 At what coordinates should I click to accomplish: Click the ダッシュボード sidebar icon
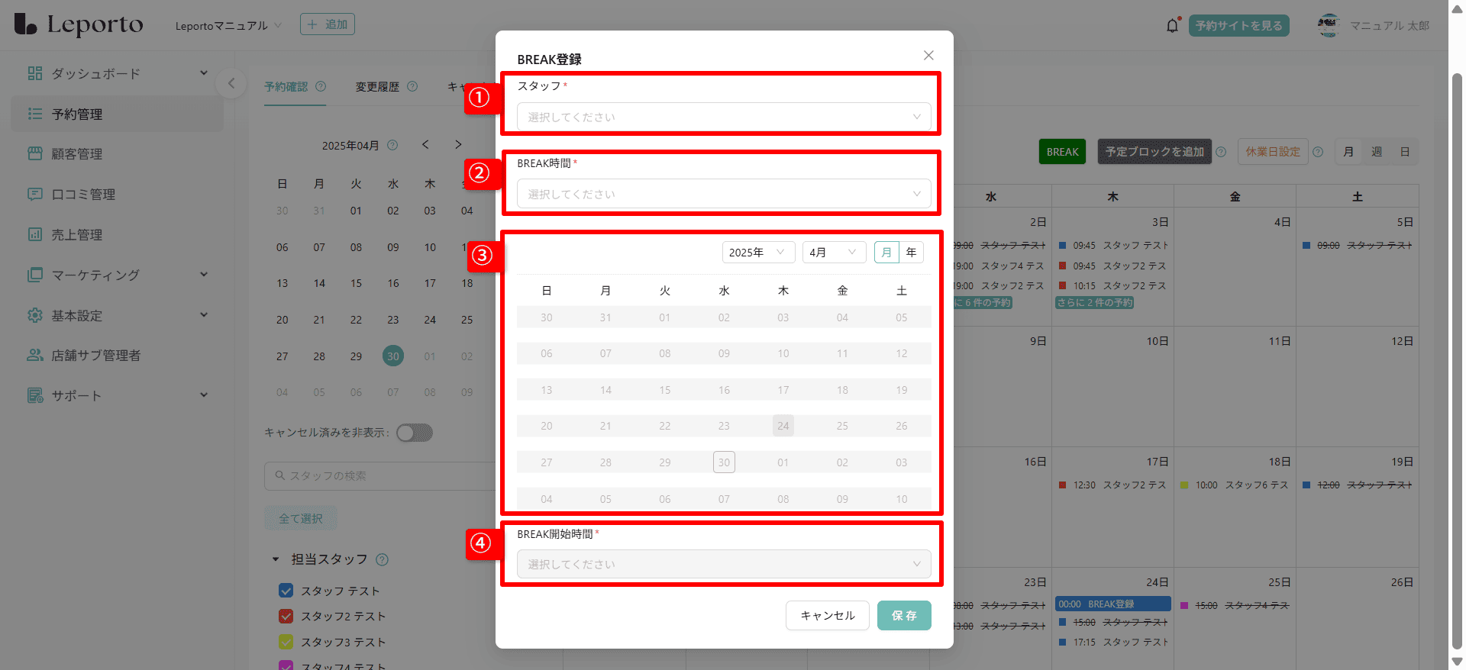pyautogui.click(x=34, y=73)
